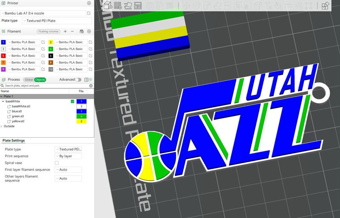The image size is (340, 218).
Task: Open filament 1 Bambu PLA Basic dropdown
Action: [x=23, y=42]
